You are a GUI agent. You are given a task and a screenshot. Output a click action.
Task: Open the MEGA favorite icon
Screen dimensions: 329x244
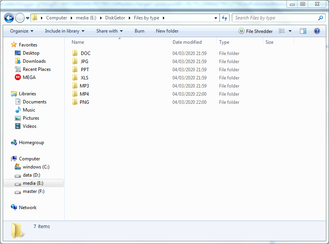[x=17, y=77]
